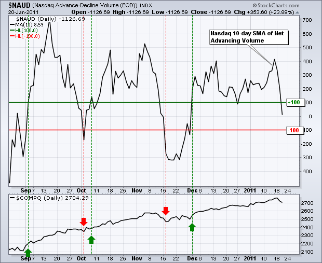This screenshot has height=263, width=322.
Task: Click the up-triangle icon beside the Chg value
Action: click(297, 12)
